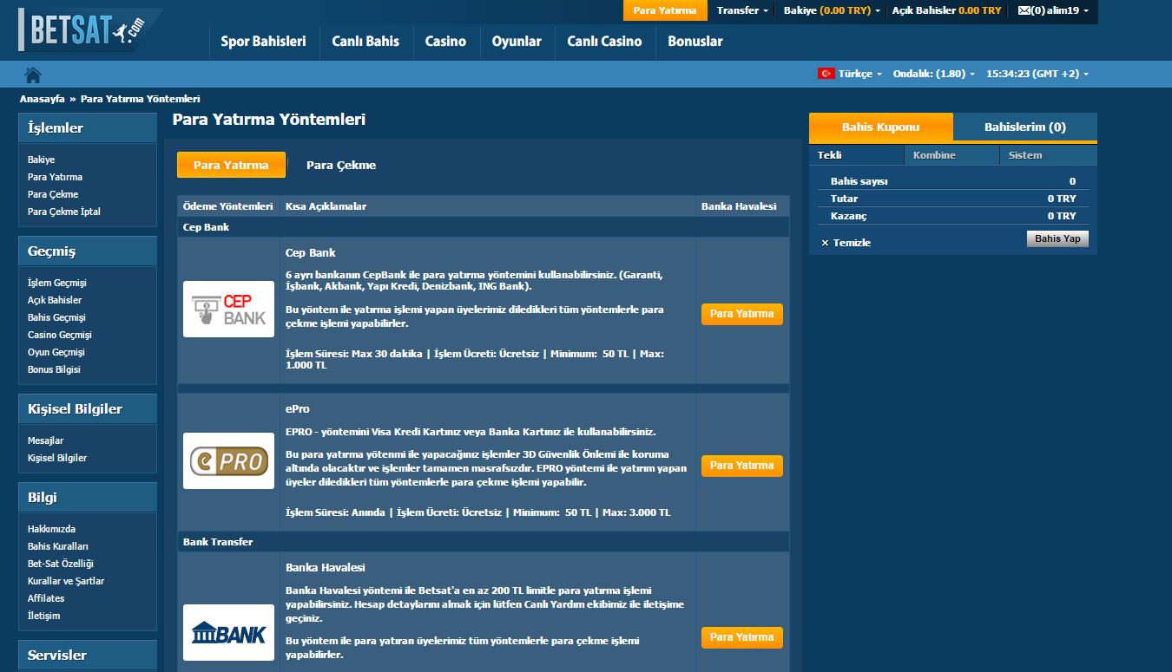Open the Türkçe language dropdown

pyautogui.click(x=859, y=74)
